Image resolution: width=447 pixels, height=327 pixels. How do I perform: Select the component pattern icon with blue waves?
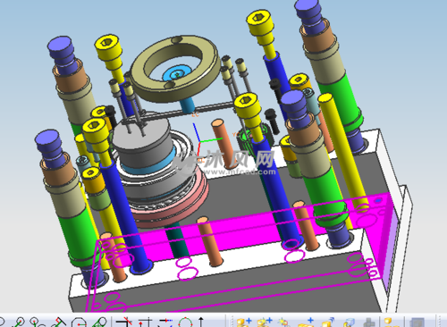[328, 323]
